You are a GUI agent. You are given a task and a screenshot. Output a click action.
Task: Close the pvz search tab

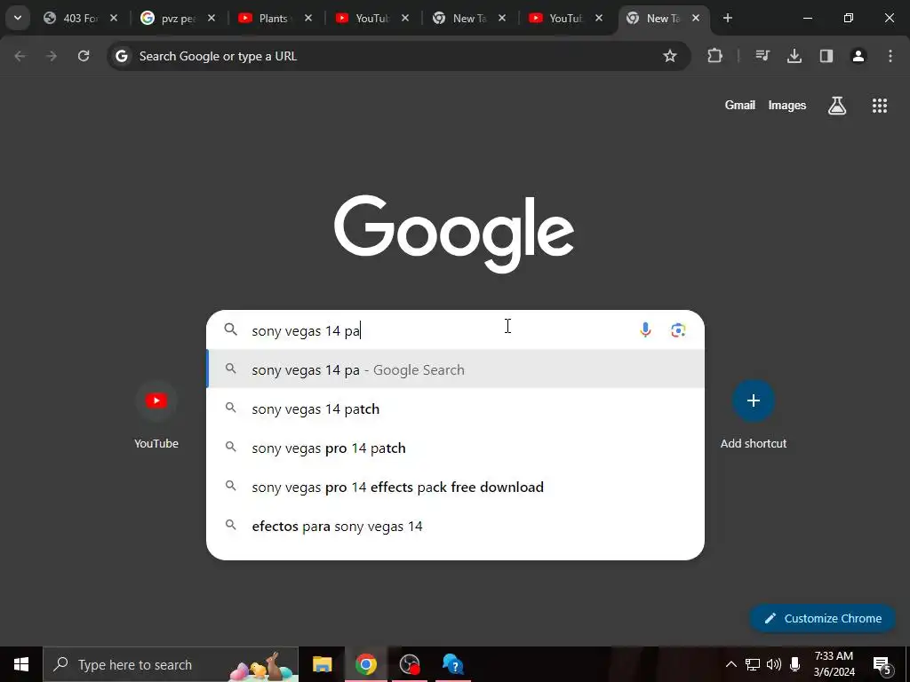[212, 18]
